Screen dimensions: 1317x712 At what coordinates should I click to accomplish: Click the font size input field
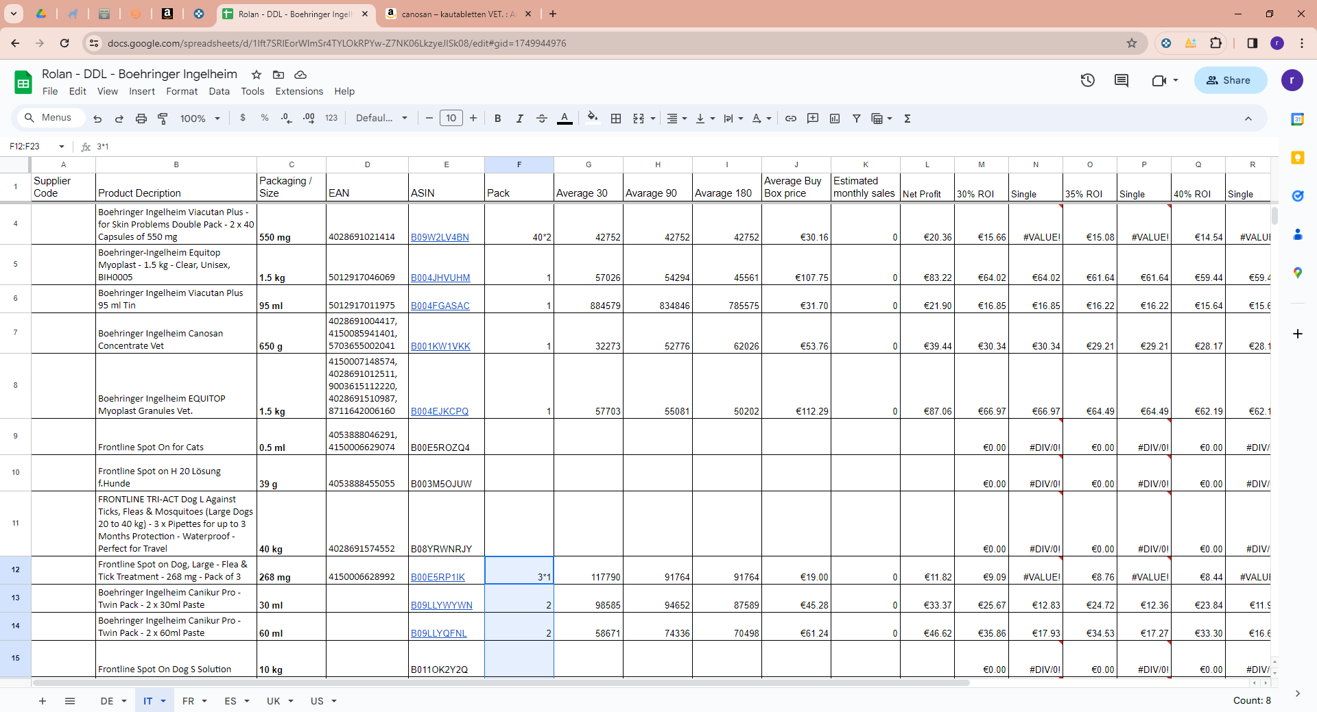(451, 118)
